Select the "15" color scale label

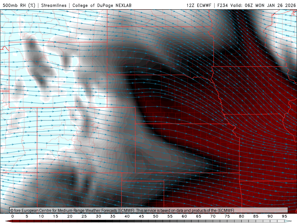pos(55,216)
